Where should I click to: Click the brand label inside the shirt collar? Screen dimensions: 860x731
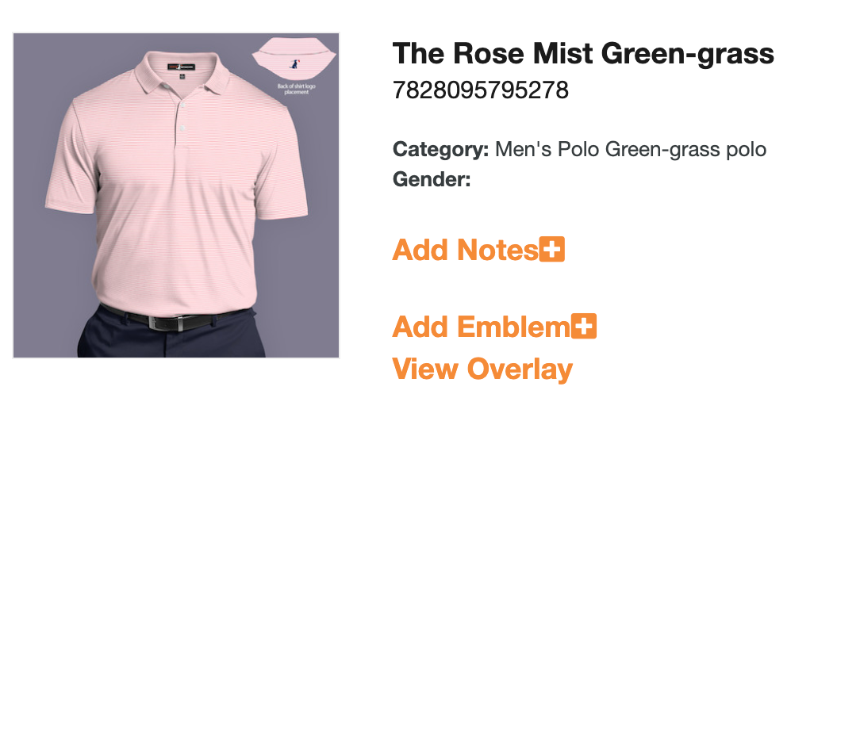181,67
